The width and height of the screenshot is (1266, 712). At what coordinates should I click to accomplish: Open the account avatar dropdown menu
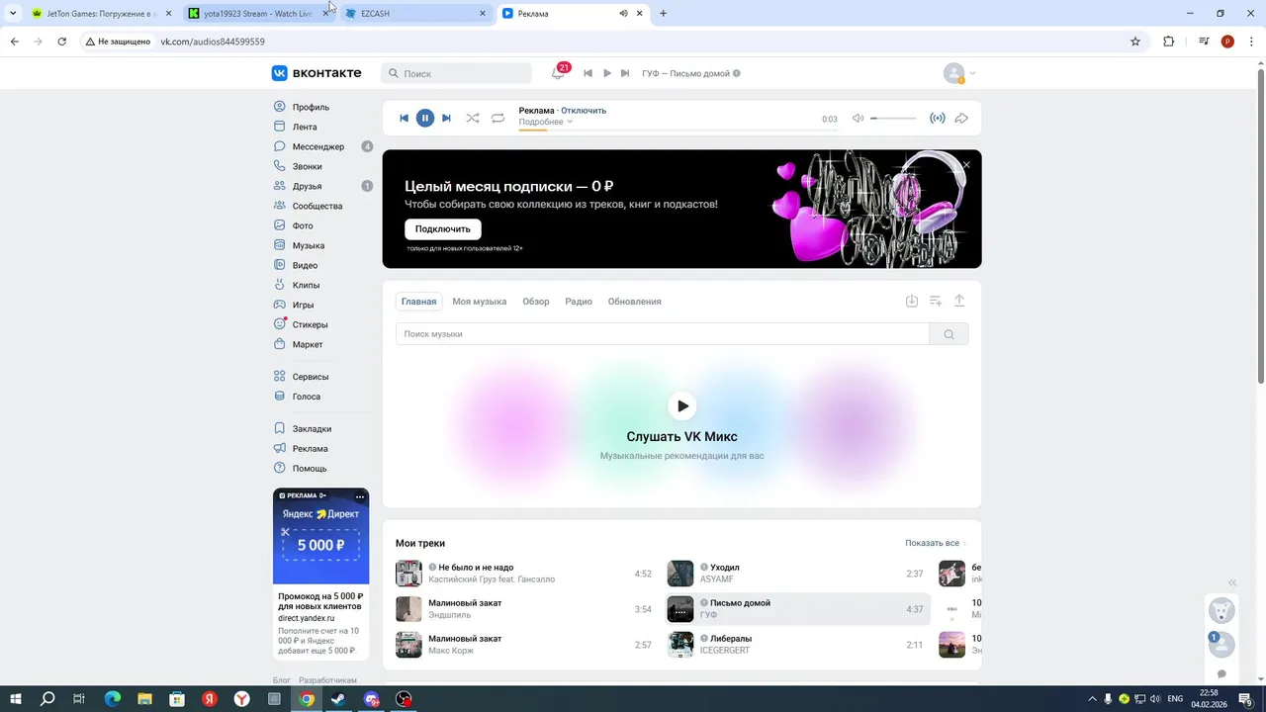click(x=959, y=73)
